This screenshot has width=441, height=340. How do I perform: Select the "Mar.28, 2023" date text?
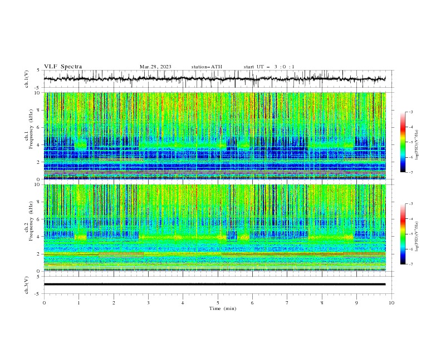coord(155,67)
